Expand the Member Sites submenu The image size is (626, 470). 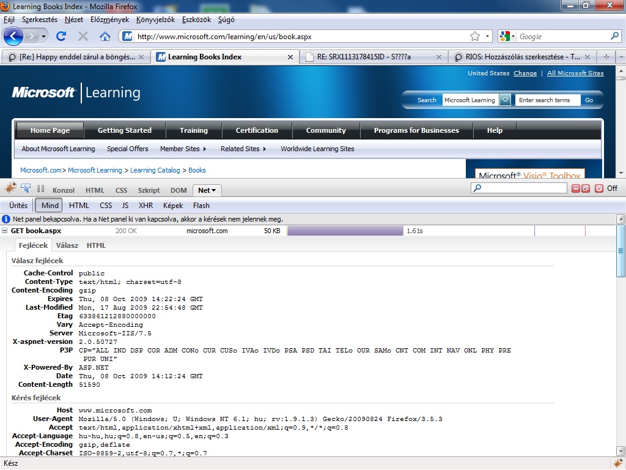[205, 149]
